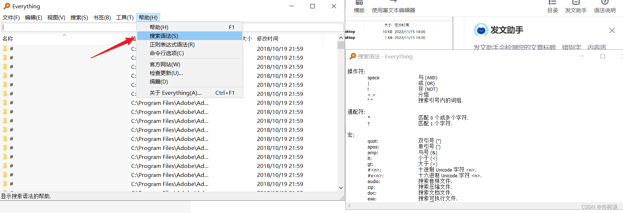
Task: Minimize the 搜索语法 - Everything window
Action: coord(582,56)
